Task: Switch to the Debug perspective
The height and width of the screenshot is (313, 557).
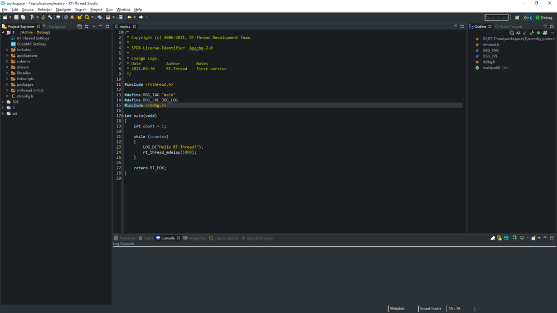Action: pyautogui.click(x=544, y=17)
